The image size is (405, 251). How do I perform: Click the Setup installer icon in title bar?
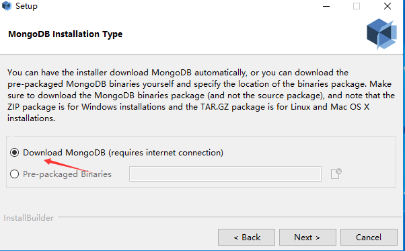click(x=7, y=6)
